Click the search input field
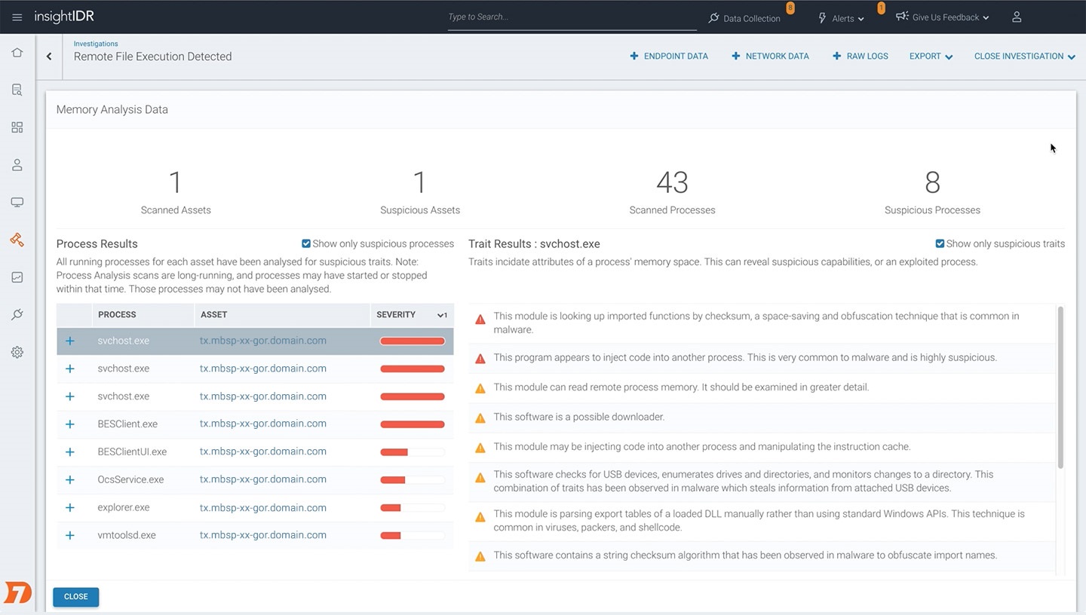Viewport: 1086px width, 615px height. point(572,17)
